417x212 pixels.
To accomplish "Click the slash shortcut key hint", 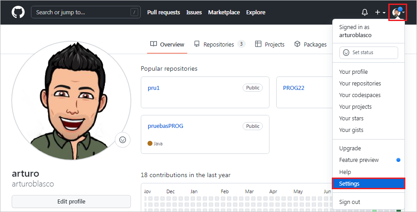I will [x=135, y=12].
